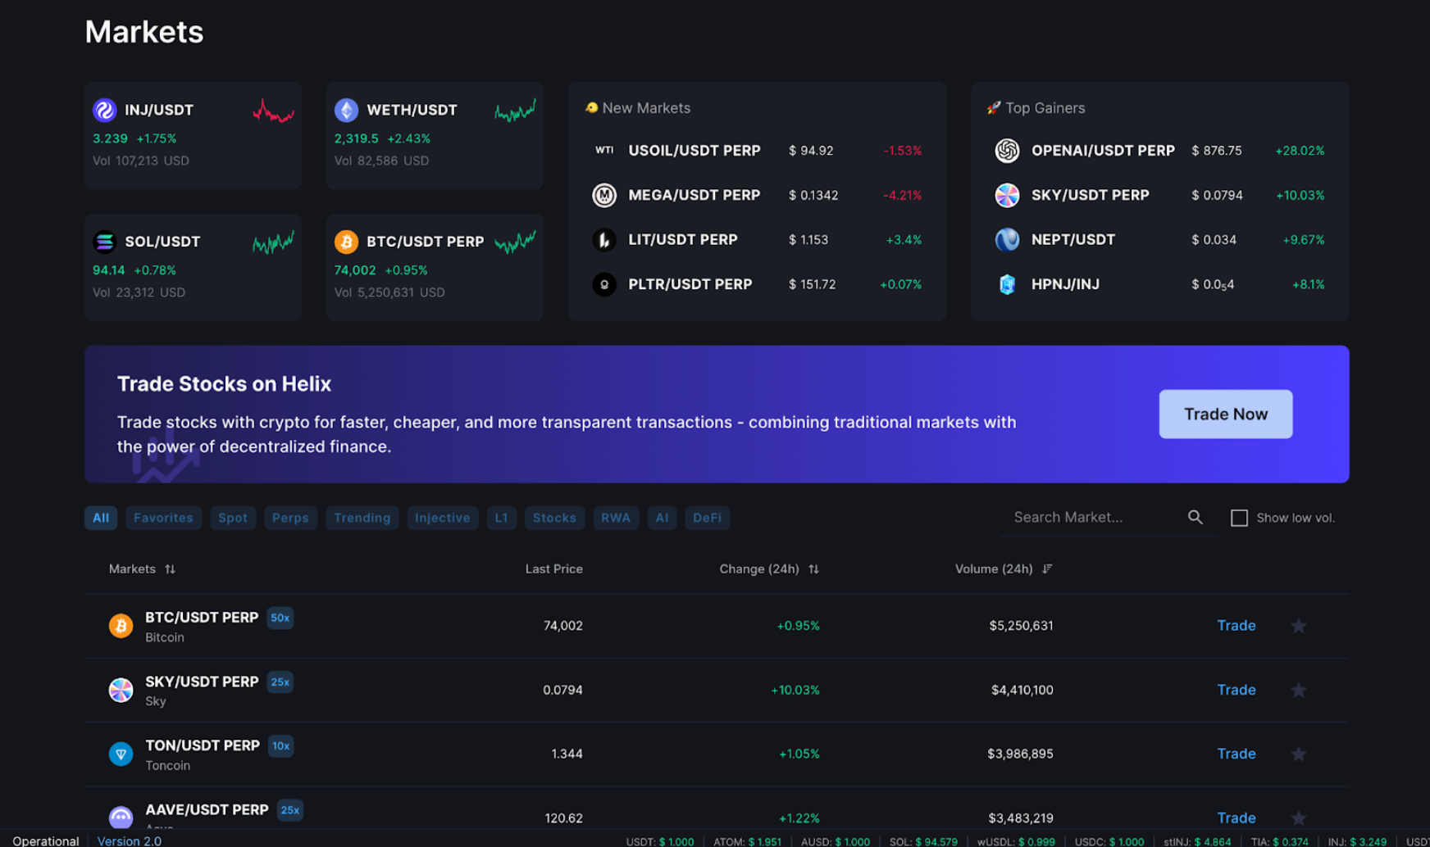
Task: Click the MEGA token icon in New Markets
Action: 604,195
